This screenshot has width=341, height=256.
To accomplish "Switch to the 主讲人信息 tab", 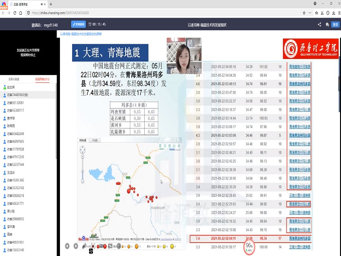I will point(14,78).
